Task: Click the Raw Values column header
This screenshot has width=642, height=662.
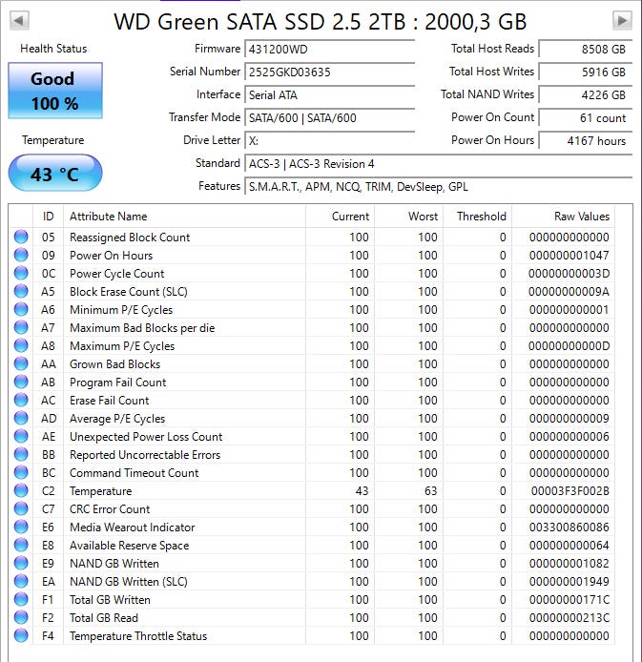Action: pos(581,217)
